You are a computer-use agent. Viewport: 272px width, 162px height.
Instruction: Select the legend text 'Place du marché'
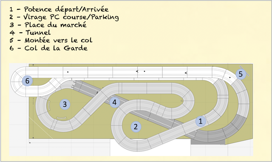point(56,25)
